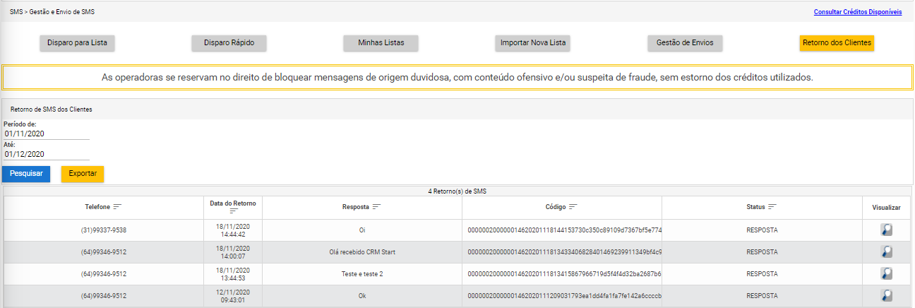Click code ending in d5f4f4d32ba2687b6

[564, 274]
